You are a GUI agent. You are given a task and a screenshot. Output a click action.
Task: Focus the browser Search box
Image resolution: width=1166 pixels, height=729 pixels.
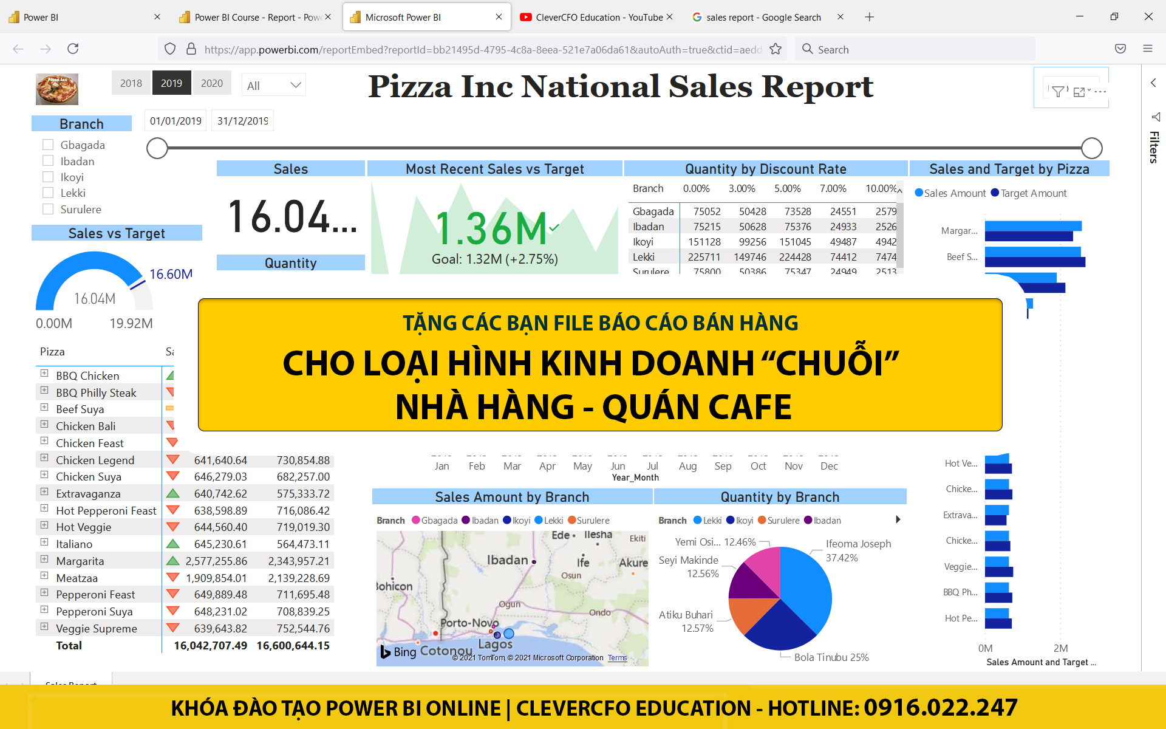pos(915,49)
